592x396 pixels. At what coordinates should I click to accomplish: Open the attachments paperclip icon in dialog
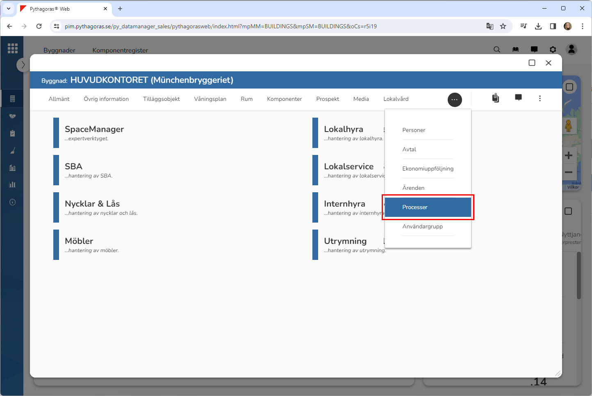(496, 98)
